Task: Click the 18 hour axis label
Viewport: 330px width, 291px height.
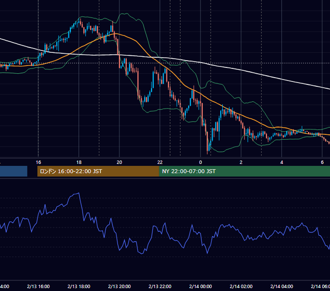Action: [x=79, y=162]
